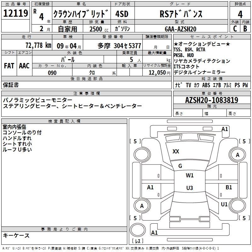Click ITSコネクト in sales points
The height and width of the screenshot is (252, 252).
point(186,66)
